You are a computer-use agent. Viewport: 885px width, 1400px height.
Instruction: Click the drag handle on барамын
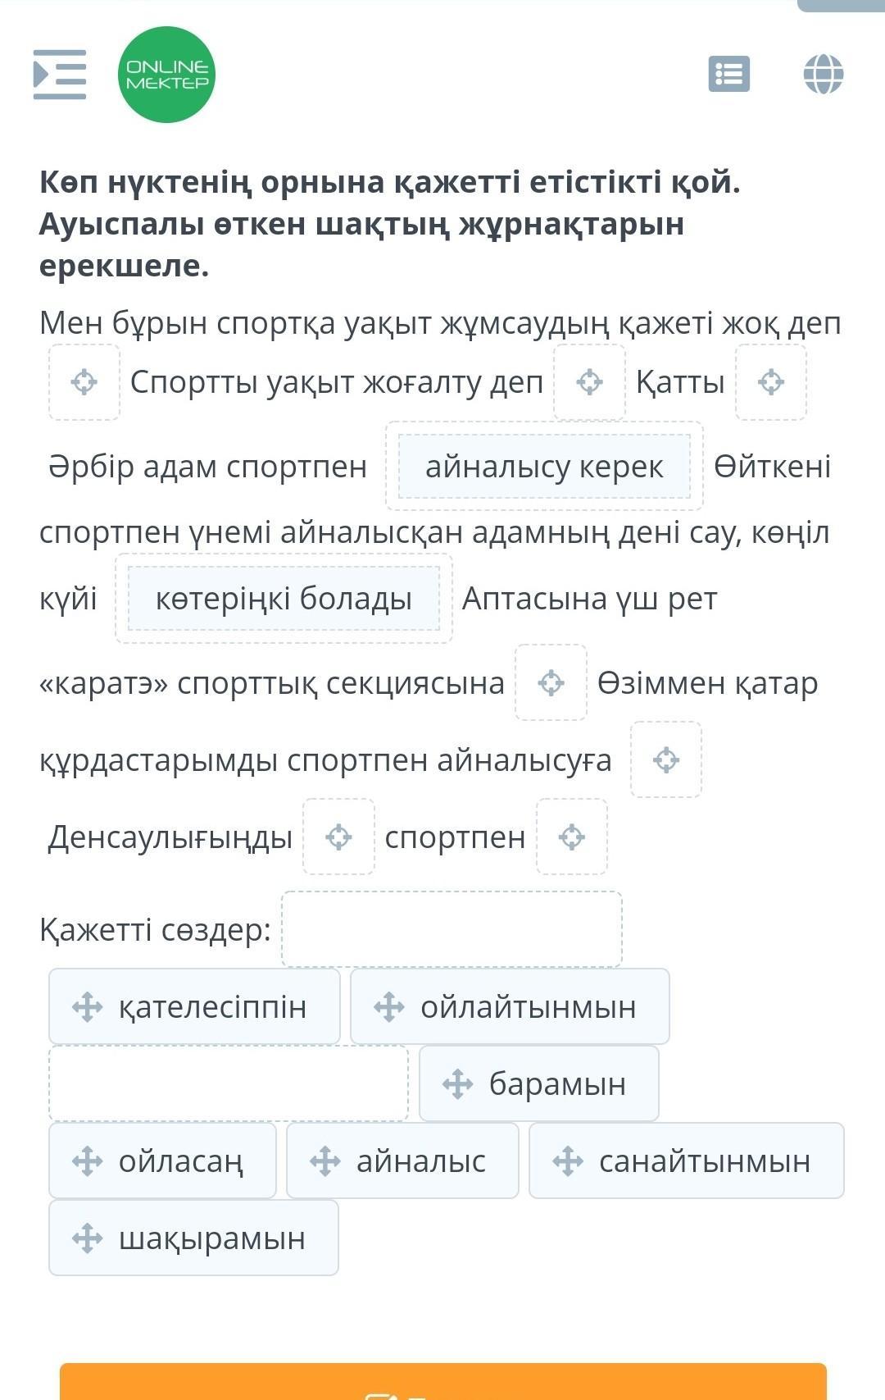pos(458,1084)
